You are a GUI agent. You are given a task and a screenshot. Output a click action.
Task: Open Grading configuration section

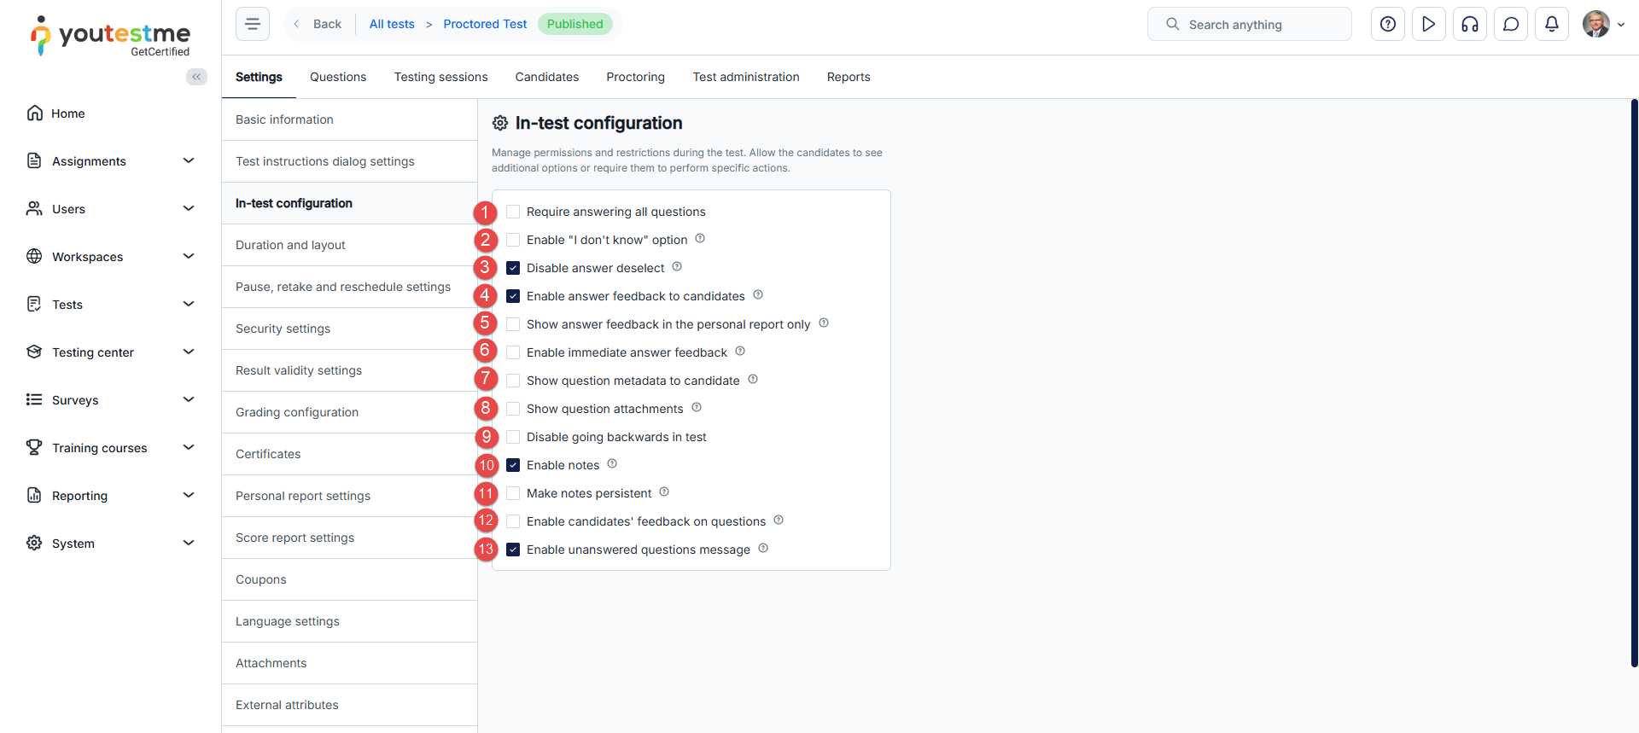(350, 412)
